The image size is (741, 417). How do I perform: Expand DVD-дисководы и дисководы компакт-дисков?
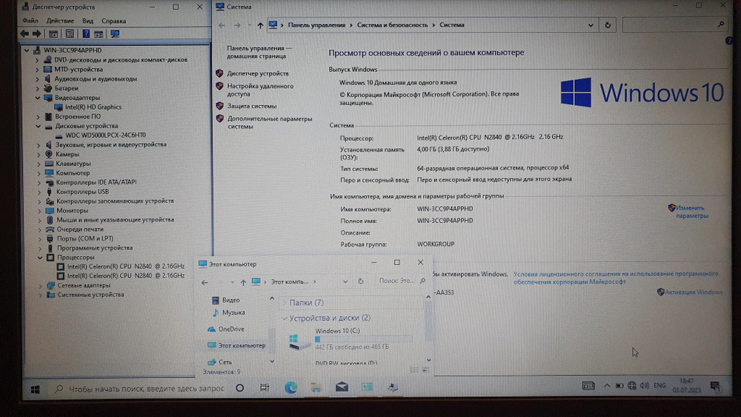[x=37, y=60]
